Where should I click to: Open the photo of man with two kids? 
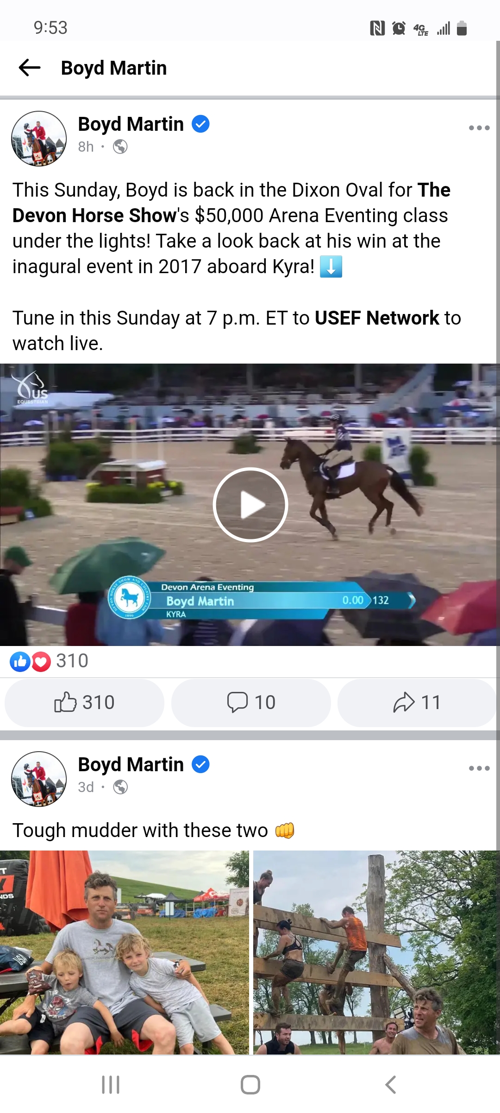coord(125,952)
